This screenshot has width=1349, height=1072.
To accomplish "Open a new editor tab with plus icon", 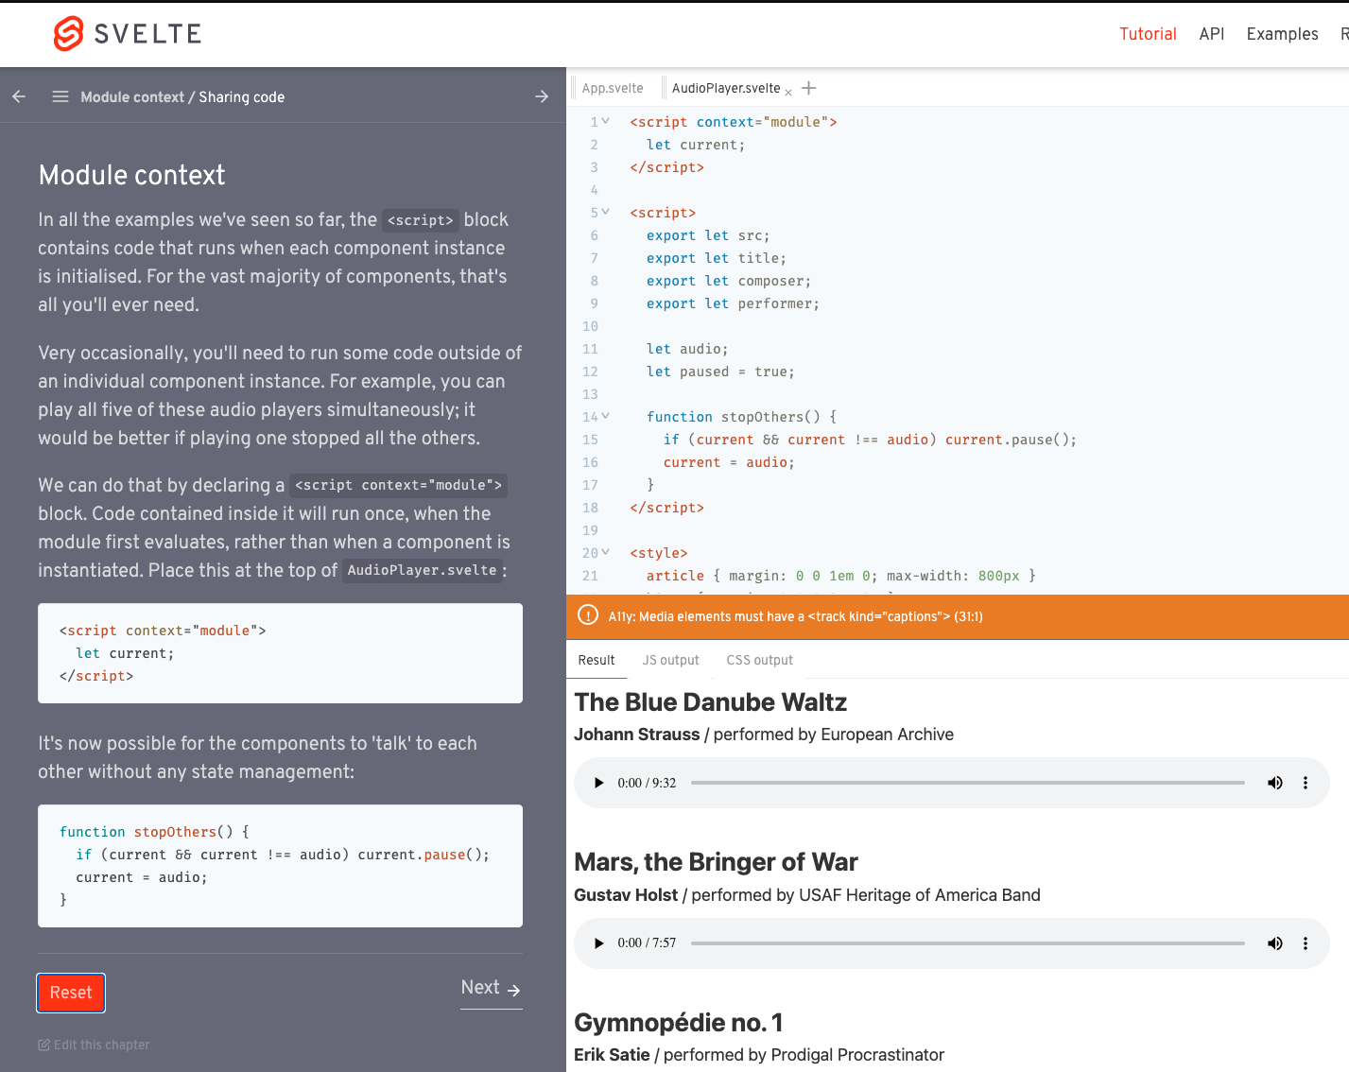I will pos(808,87).
